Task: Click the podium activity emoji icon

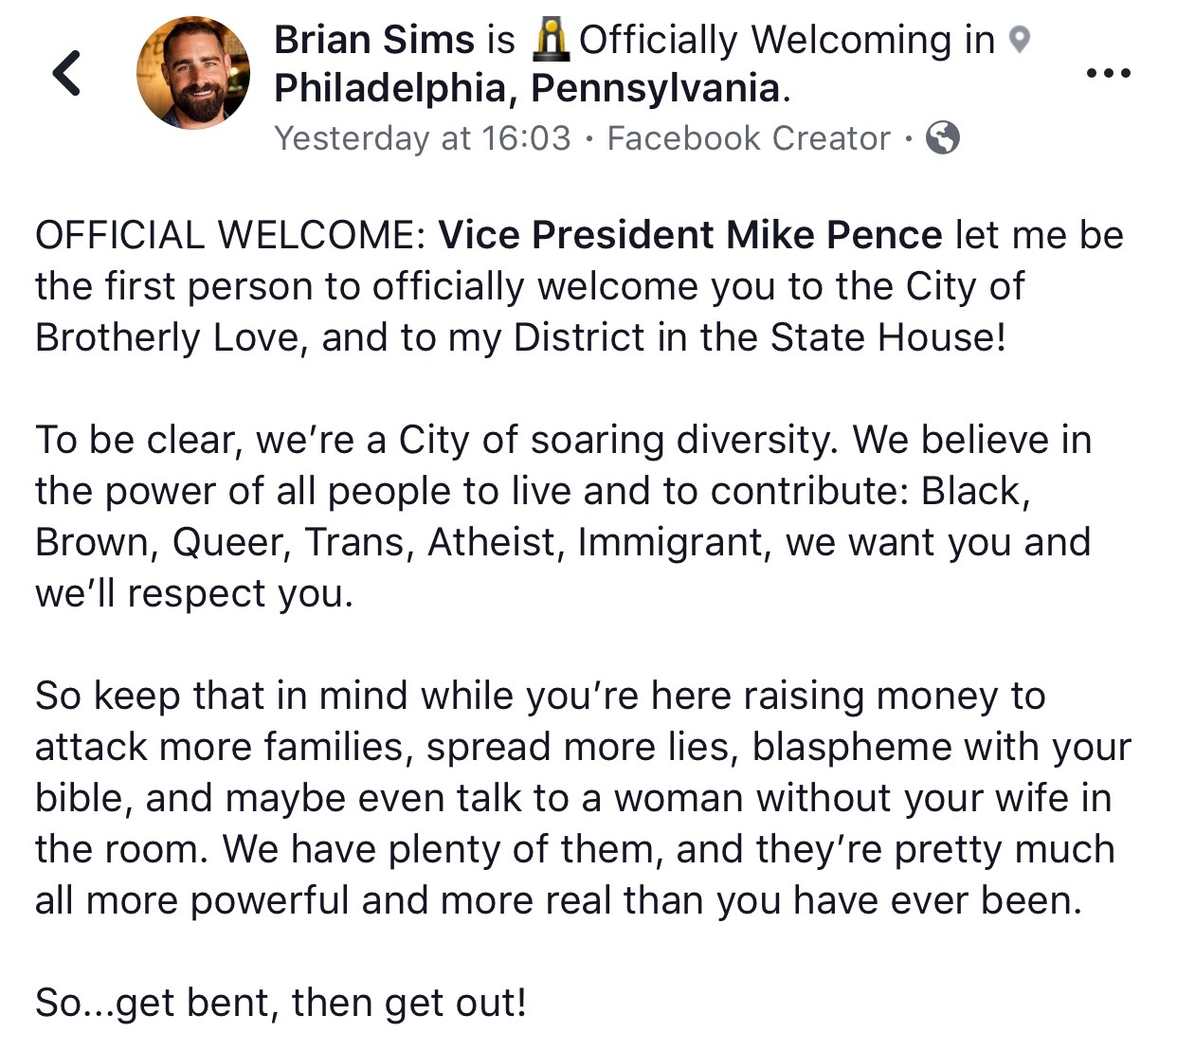Action: point(551,40)
